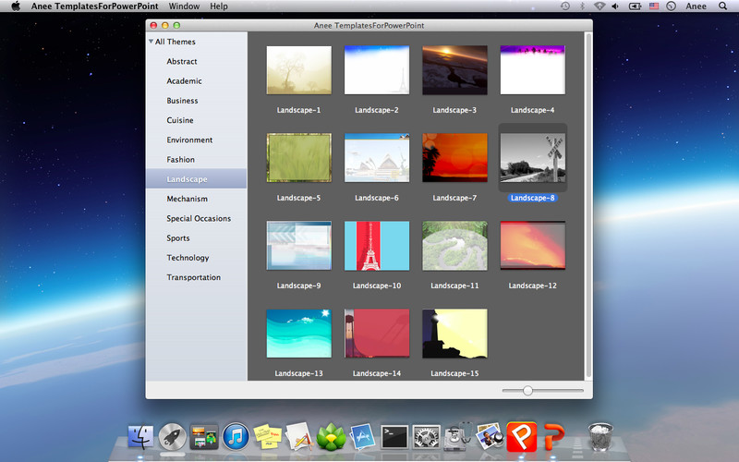Select the Landscape theme category
739x462 pixels.
click(196, 179)
